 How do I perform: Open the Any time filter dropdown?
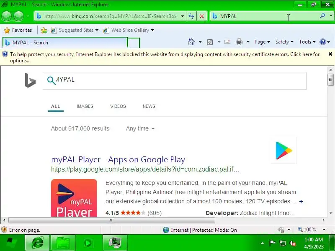coord(140,128)
